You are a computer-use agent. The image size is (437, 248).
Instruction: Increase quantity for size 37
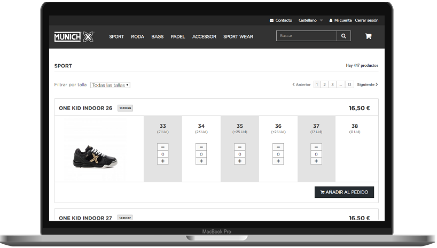316,161
